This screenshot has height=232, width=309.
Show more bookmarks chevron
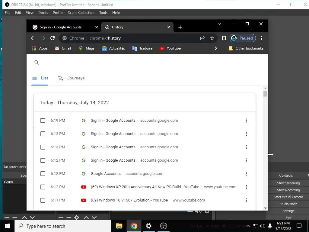coord(216,48)
